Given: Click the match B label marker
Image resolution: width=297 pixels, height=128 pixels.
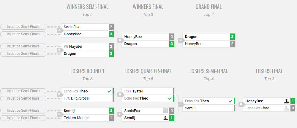Looking at the screenshot, I should (x=60, y=50).
